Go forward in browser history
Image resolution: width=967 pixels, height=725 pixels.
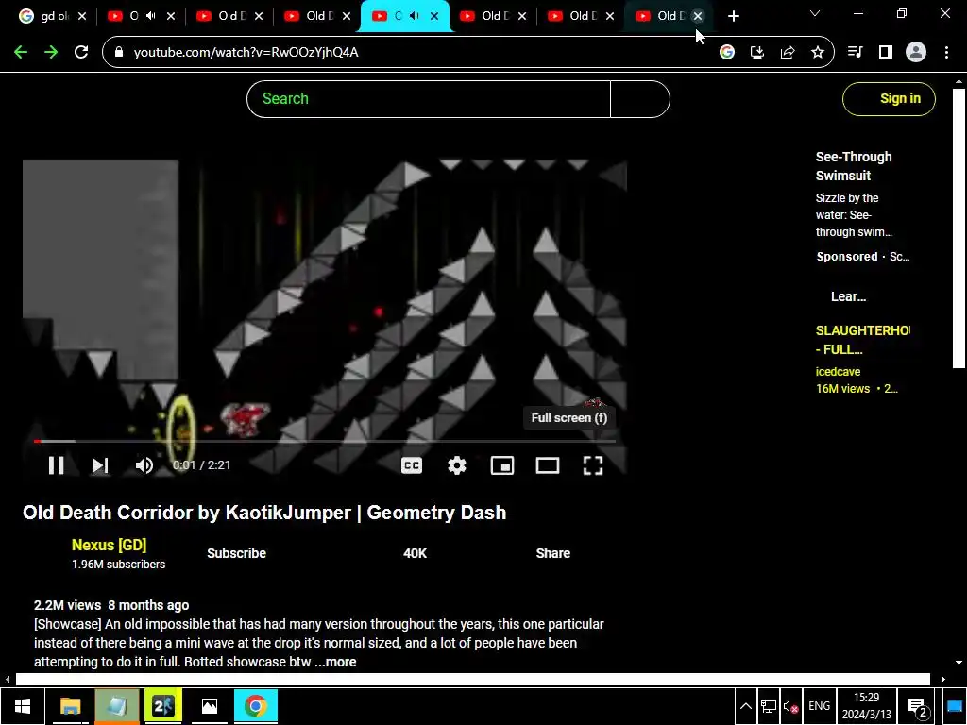51,53
